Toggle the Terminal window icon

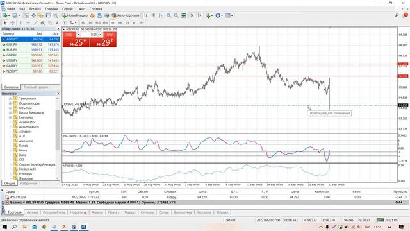coord(48,15)
